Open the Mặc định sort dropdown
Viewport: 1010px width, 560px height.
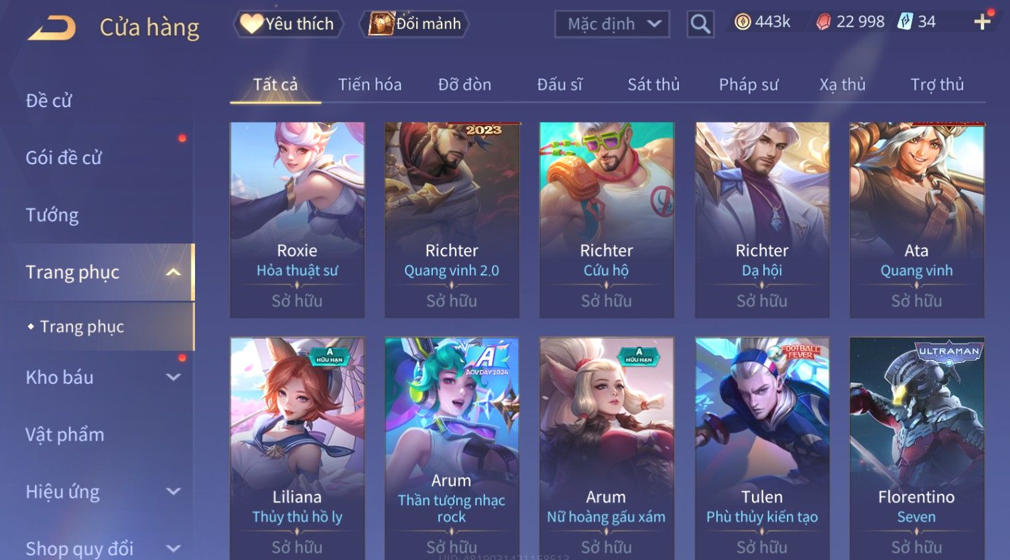point(612,24)
